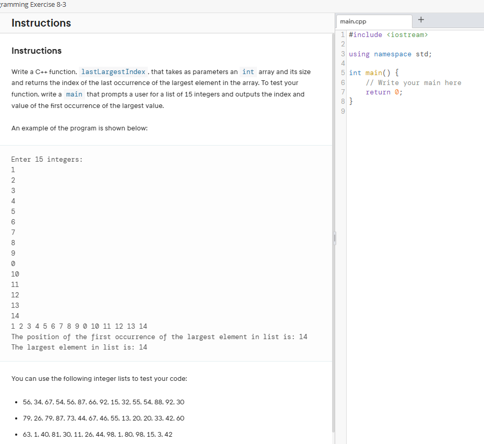The height and width of the screenshot is (444, 484).
Task: Click 'The largest element in list is: 14' line
Action: [x=79, y=347]
